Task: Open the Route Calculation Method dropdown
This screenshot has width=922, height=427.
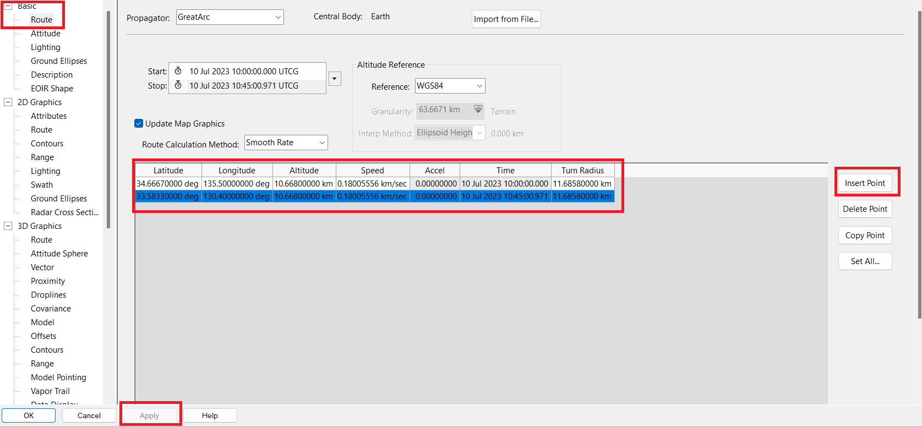Action: tap(286, 143)
